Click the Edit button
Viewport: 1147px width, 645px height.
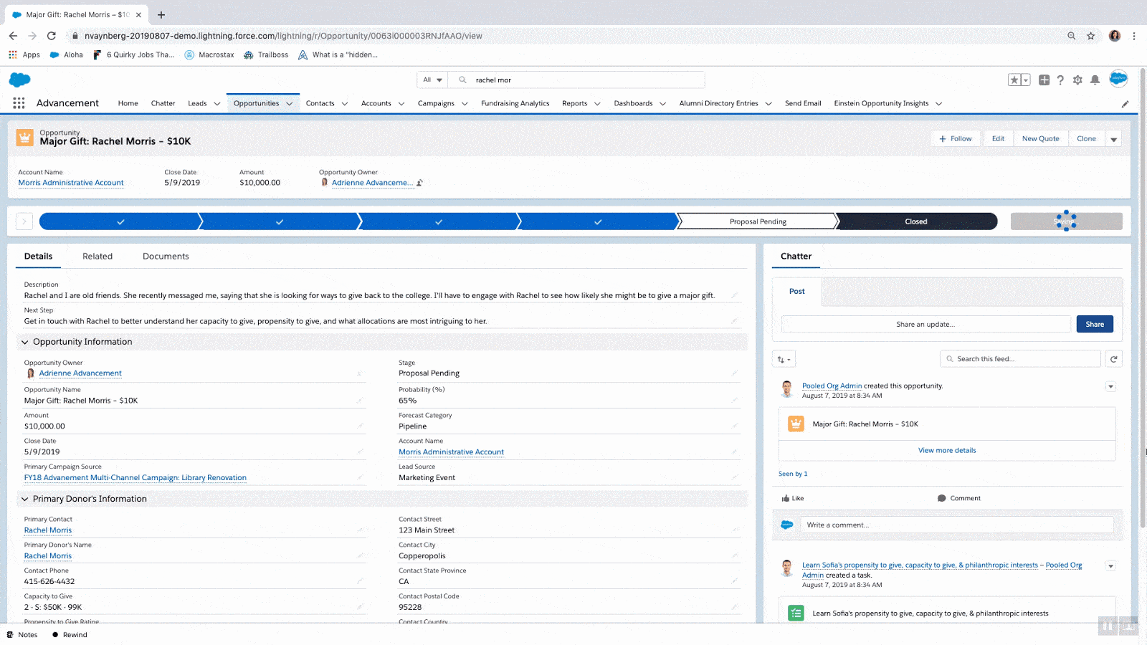click(x=998, y=139)
